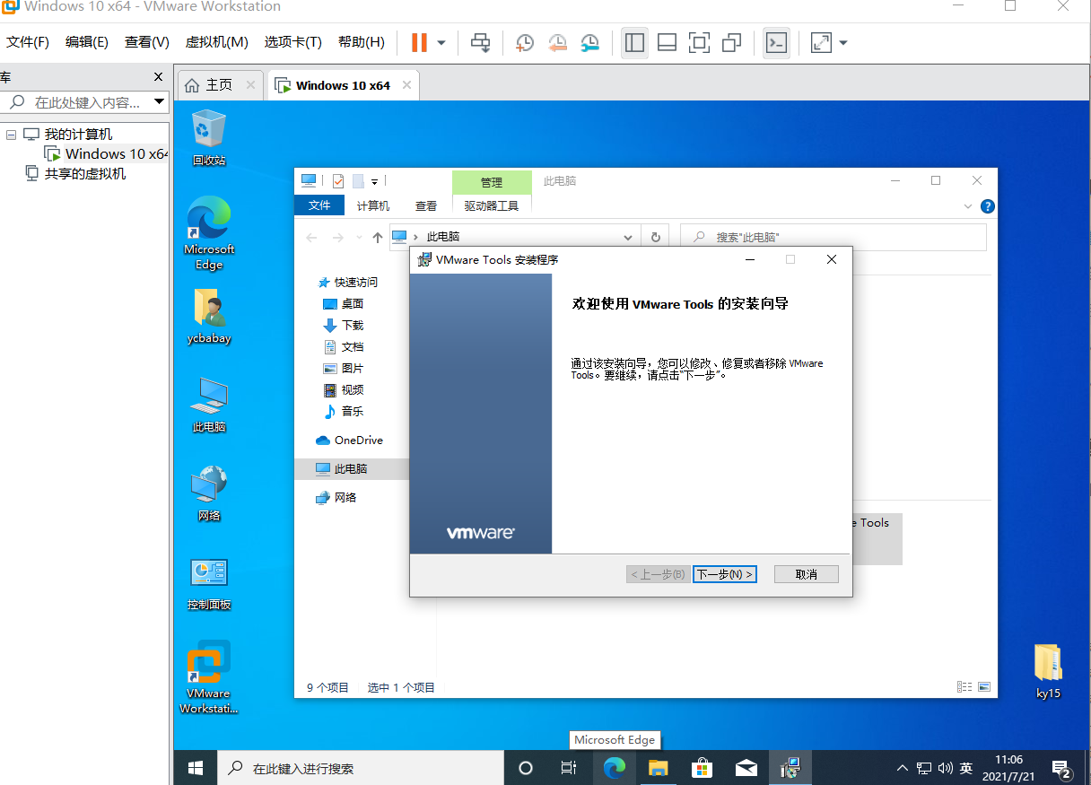The width and height of the screenshot is (1091, 785).
Task: Toggle the tab thumbnail bar
Action: point(667,42)
